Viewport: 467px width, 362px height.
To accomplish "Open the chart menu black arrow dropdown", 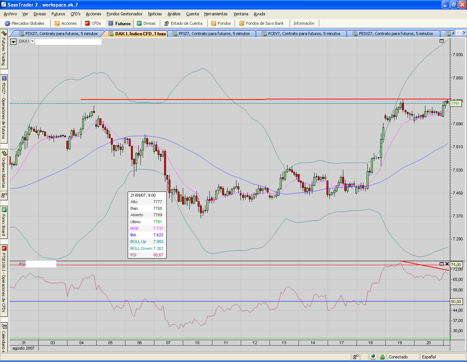I will pyautogui.click(x=13, y=42).
